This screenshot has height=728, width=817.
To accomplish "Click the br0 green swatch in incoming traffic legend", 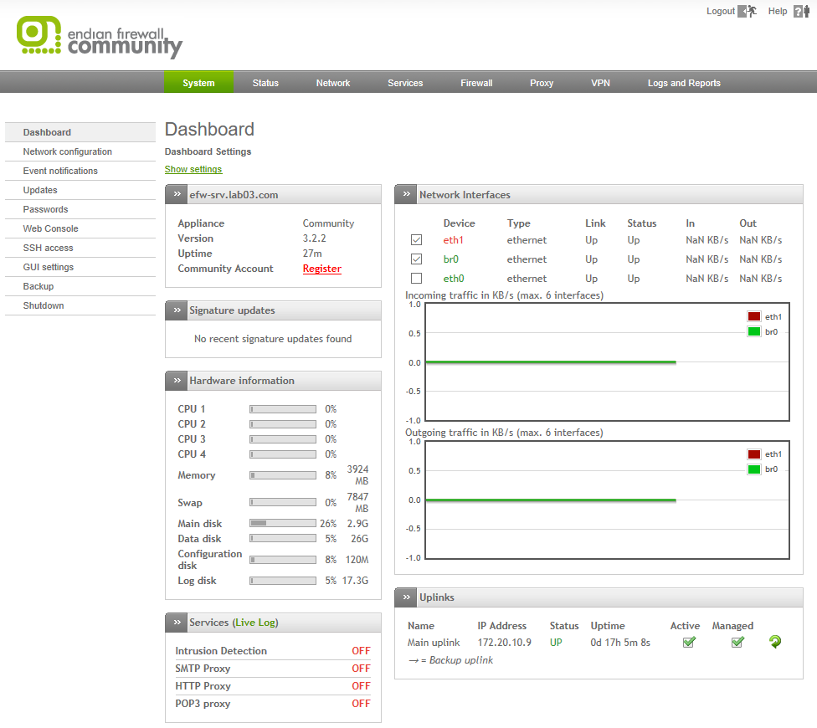I will 754,331.
